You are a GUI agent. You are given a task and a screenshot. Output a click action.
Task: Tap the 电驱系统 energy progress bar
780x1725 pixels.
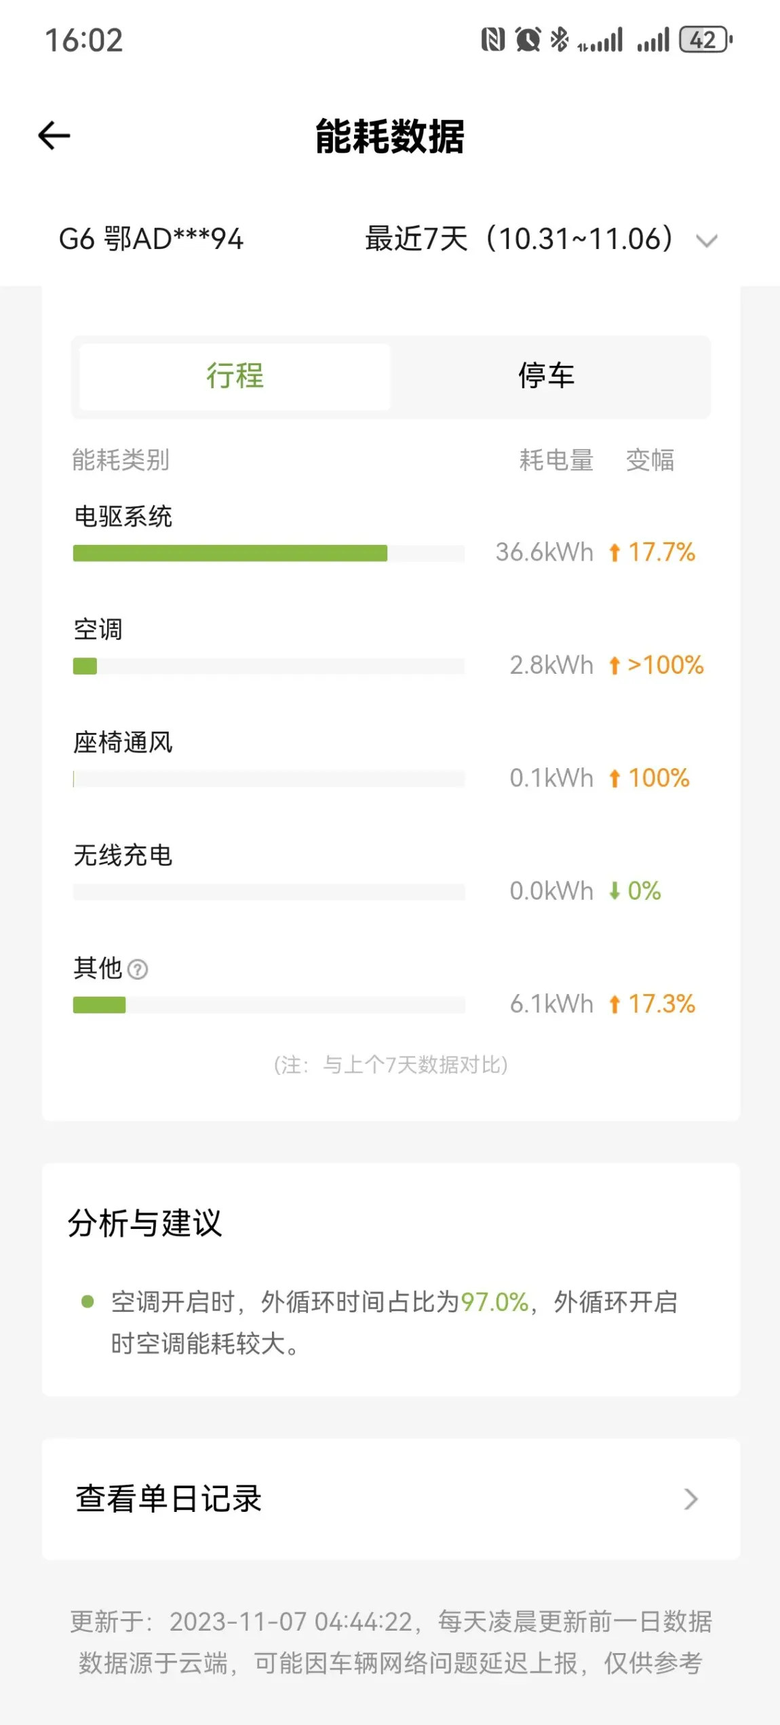click(x=269, y=553)
